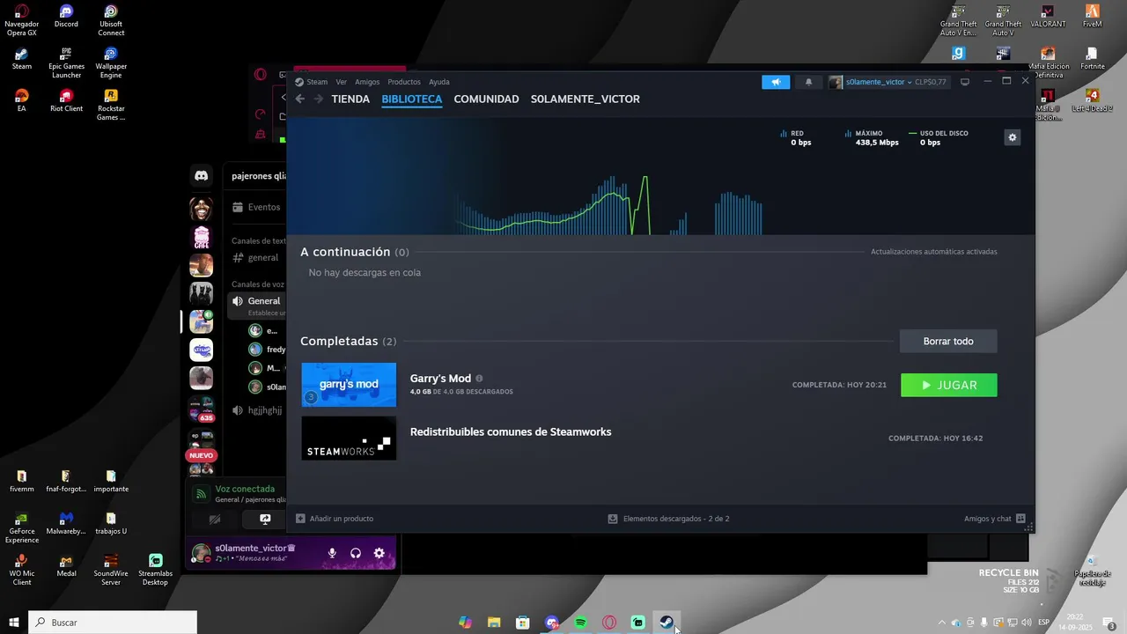Screen dimensions: 1127x634
Task: Open the S0LAMENTE_VICTOR profile tab
Action: click(x=586, y=99)
